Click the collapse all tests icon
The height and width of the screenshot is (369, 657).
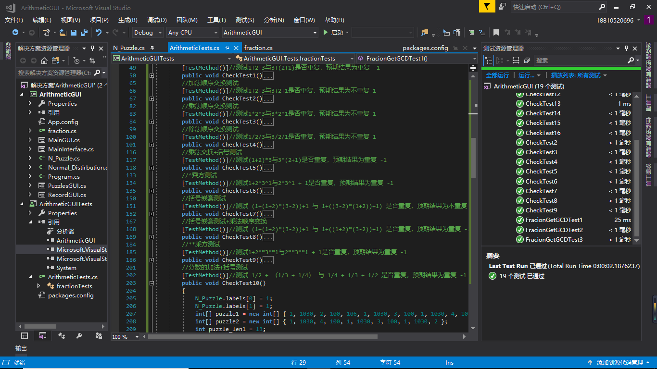click(x=527, y=61)
